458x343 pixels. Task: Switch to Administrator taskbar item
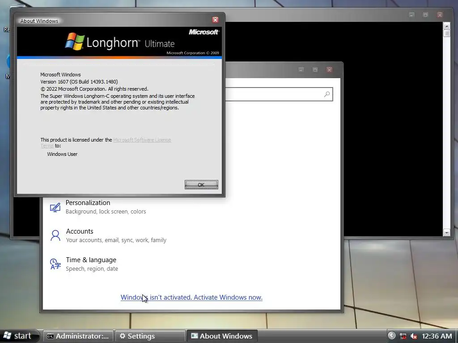pos(78,336)
